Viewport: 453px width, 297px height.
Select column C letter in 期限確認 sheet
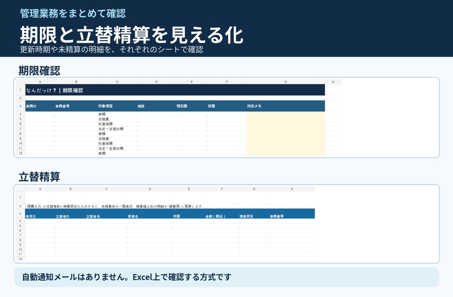point(117,82)
